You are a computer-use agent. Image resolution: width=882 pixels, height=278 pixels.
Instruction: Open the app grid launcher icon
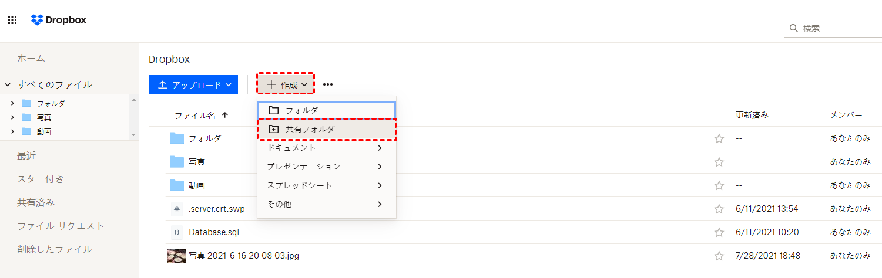(12, 20)
